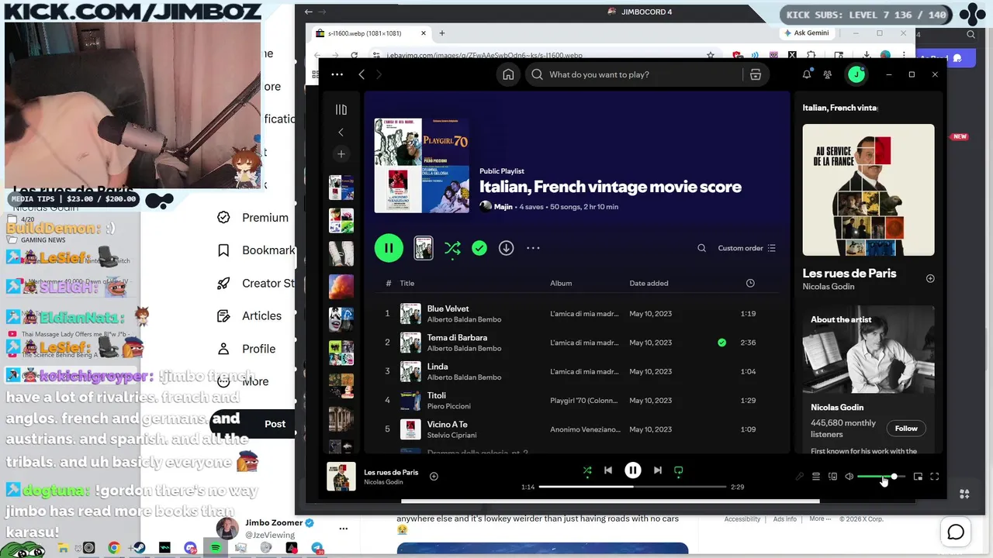The width and height of the screenshot is (993, 558).
Task: Sort by the Album column header
Action: tap(561, 284)
